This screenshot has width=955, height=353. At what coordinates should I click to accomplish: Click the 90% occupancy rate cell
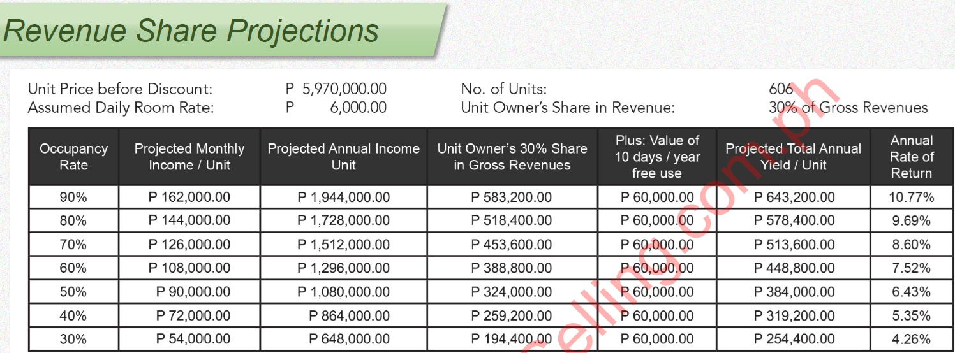(x=73, y=198)
